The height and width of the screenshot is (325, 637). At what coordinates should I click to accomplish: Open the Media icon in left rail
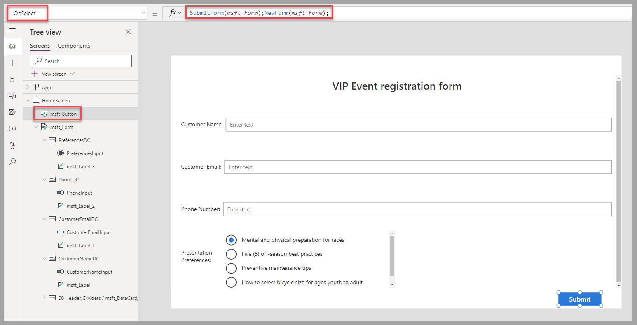coord(12,96)
